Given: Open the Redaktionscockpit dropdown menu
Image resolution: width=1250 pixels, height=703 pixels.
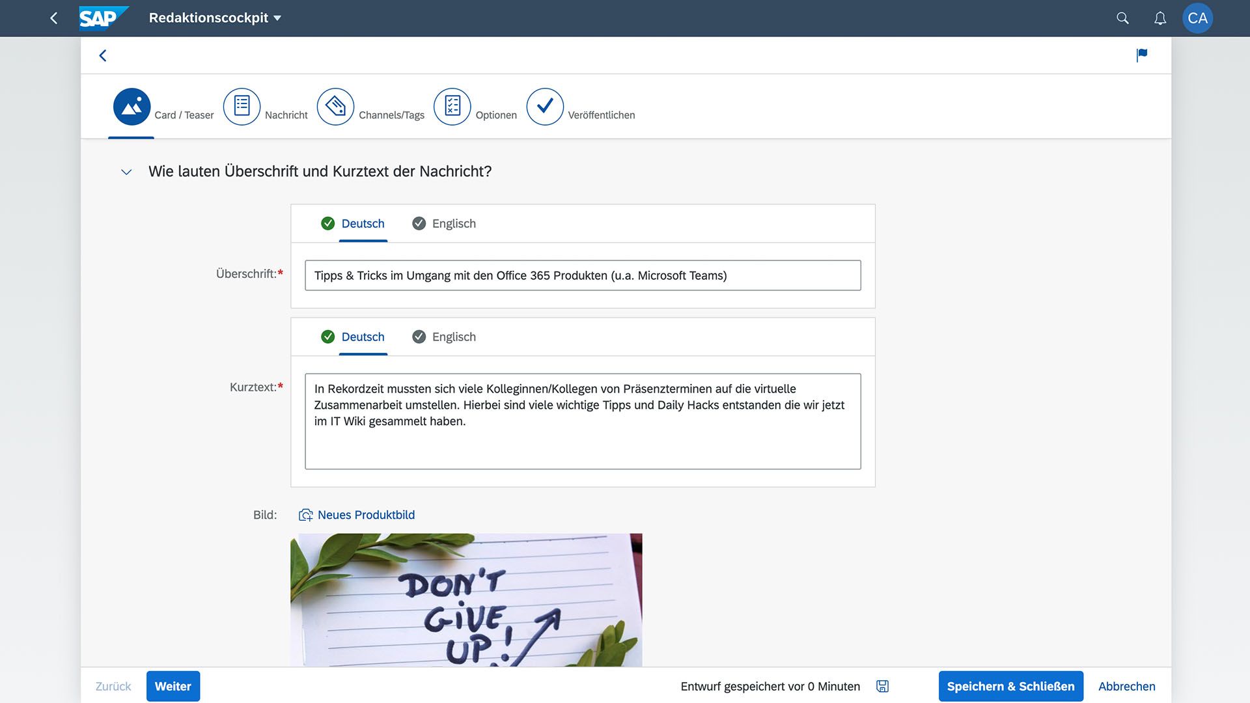Looking at the screenshot, I should click(215, 18).
